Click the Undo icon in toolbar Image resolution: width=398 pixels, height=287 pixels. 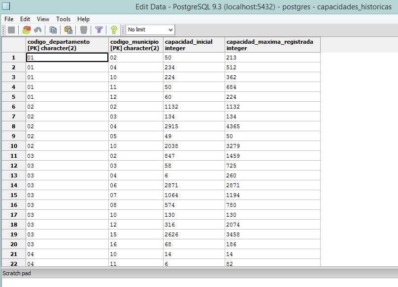coord(38,30)
